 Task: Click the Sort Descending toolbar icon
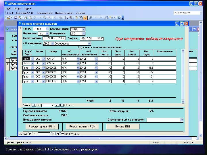[x=71, y=18]
